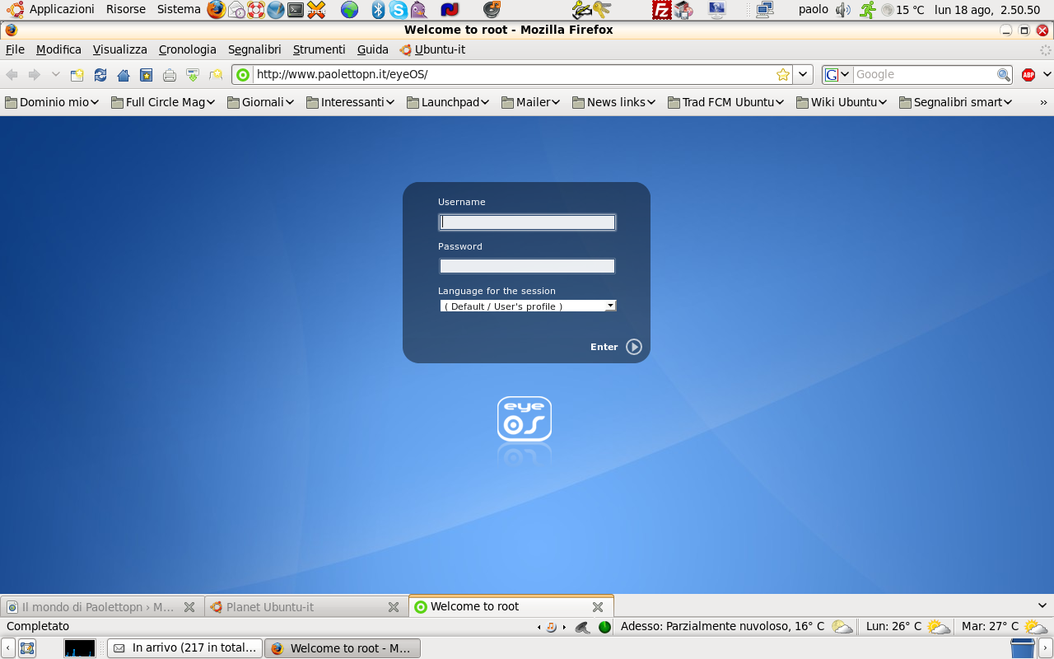Screen dimensions: 1054x659
Task: Click the Adblock Plus ABP icon
Action: (1028, 74)
